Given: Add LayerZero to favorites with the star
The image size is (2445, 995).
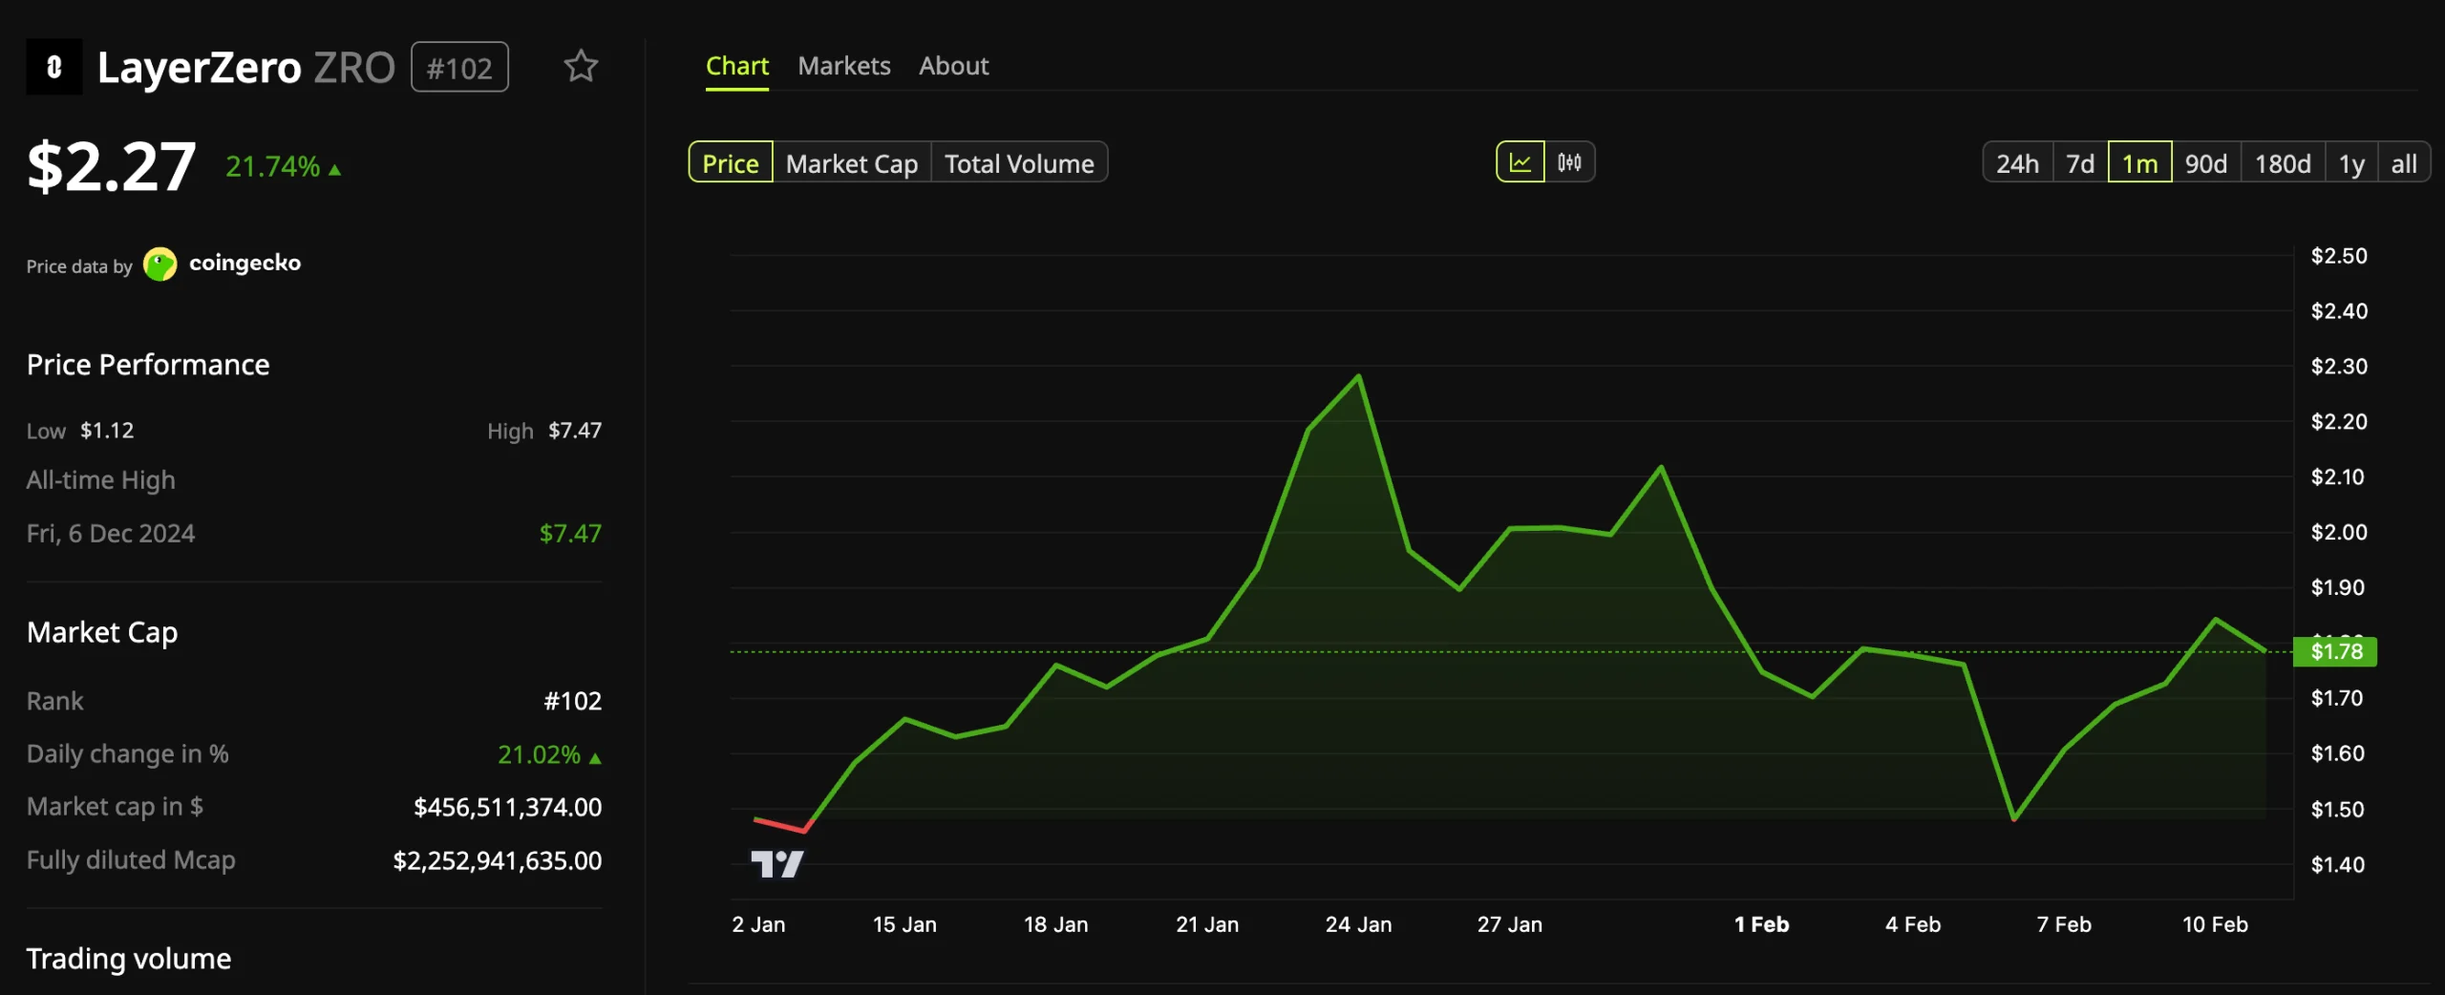Looking at the screenshot, I should coord(581,66).
